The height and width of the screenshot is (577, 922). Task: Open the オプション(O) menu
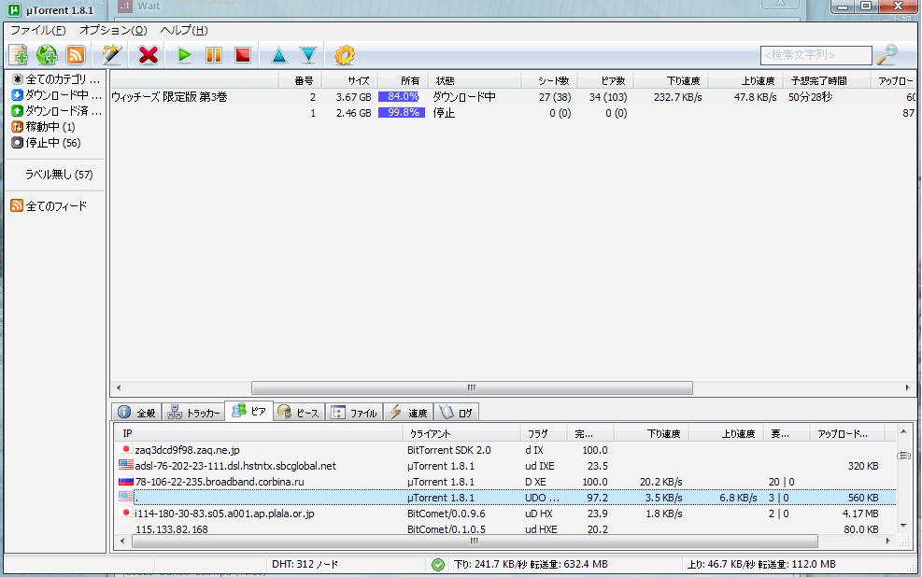[113, 30]
